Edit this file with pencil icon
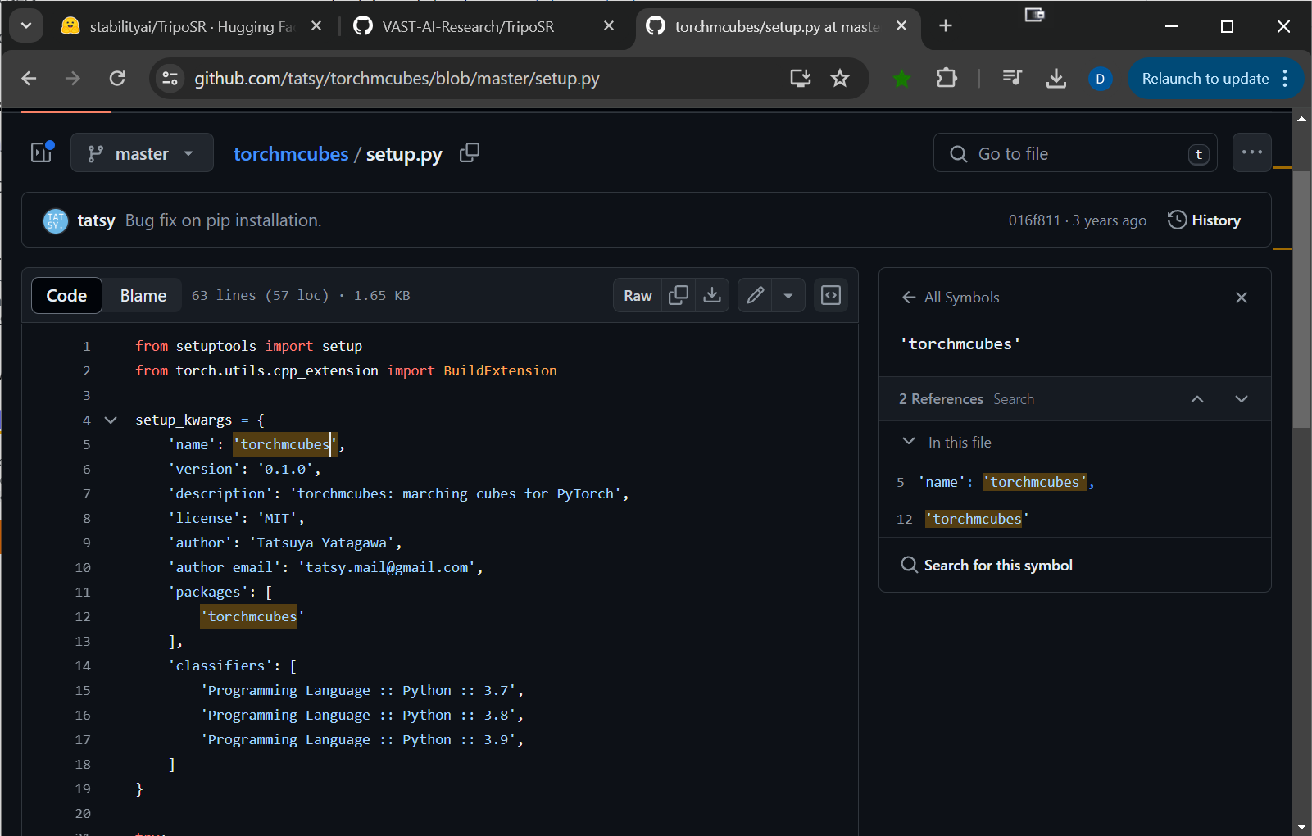1312x836 pixels. click(756, 295)
